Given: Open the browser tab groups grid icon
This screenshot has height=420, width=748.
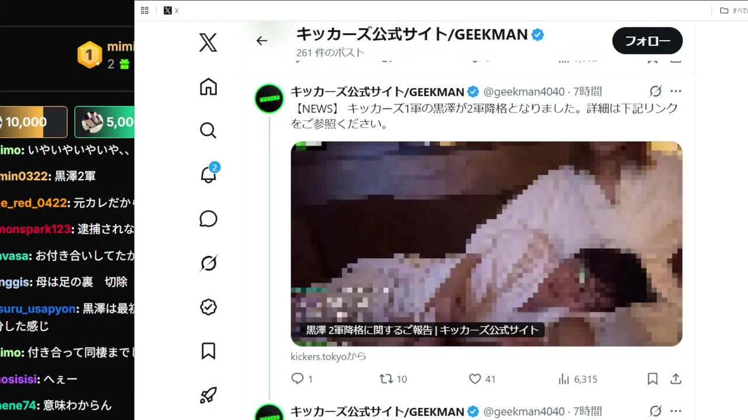Looking at the screenshot, I should 145,10.
